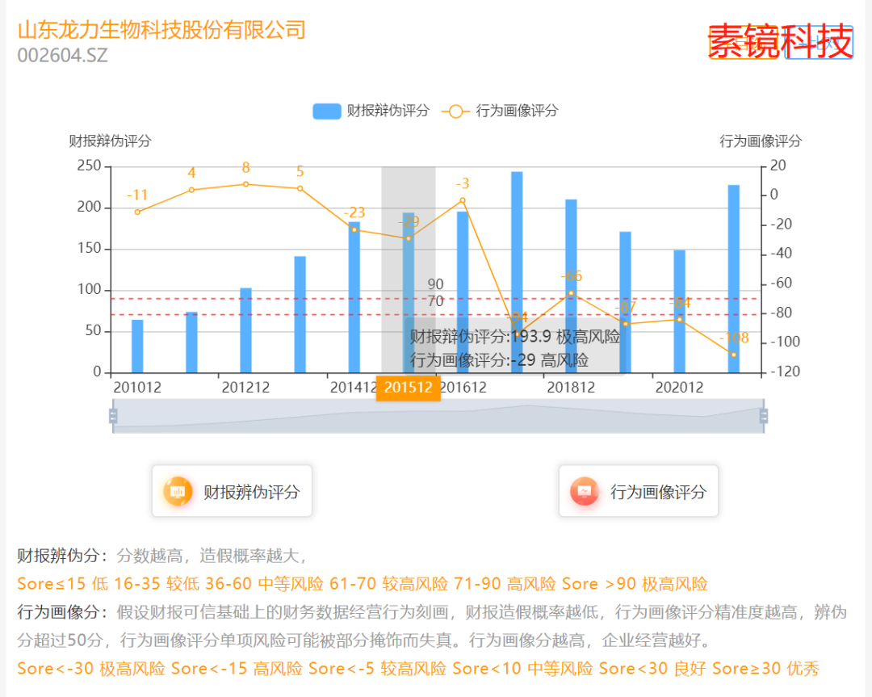Click the 素镜科技 logo
This screenshot has width=872, height=697.
pos(780,41)
